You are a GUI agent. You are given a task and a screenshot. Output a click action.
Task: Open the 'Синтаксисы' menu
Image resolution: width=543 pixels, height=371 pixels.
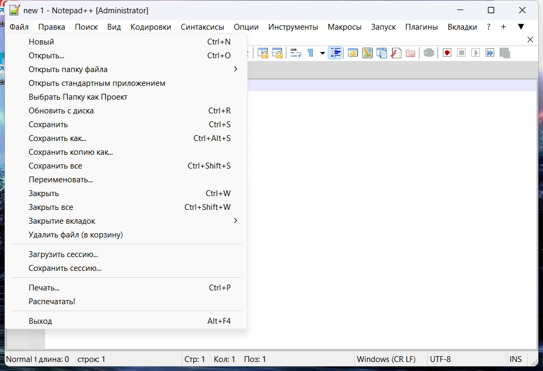coord(202,27)
